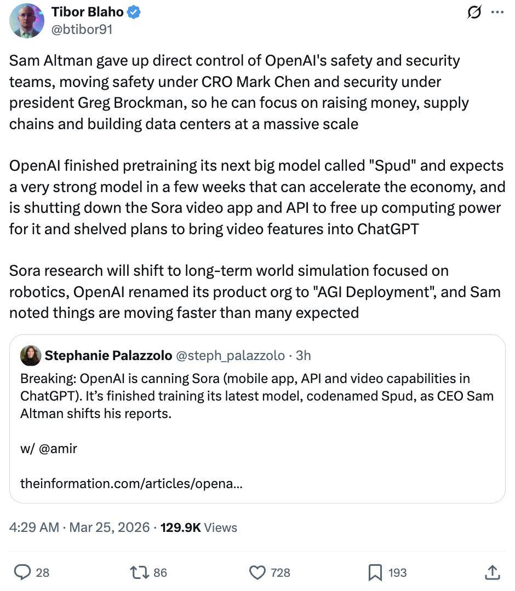Expand the three-dot more options menu
Image resolution: width=515 pixels, height=591 pixels.
(497, 13)
